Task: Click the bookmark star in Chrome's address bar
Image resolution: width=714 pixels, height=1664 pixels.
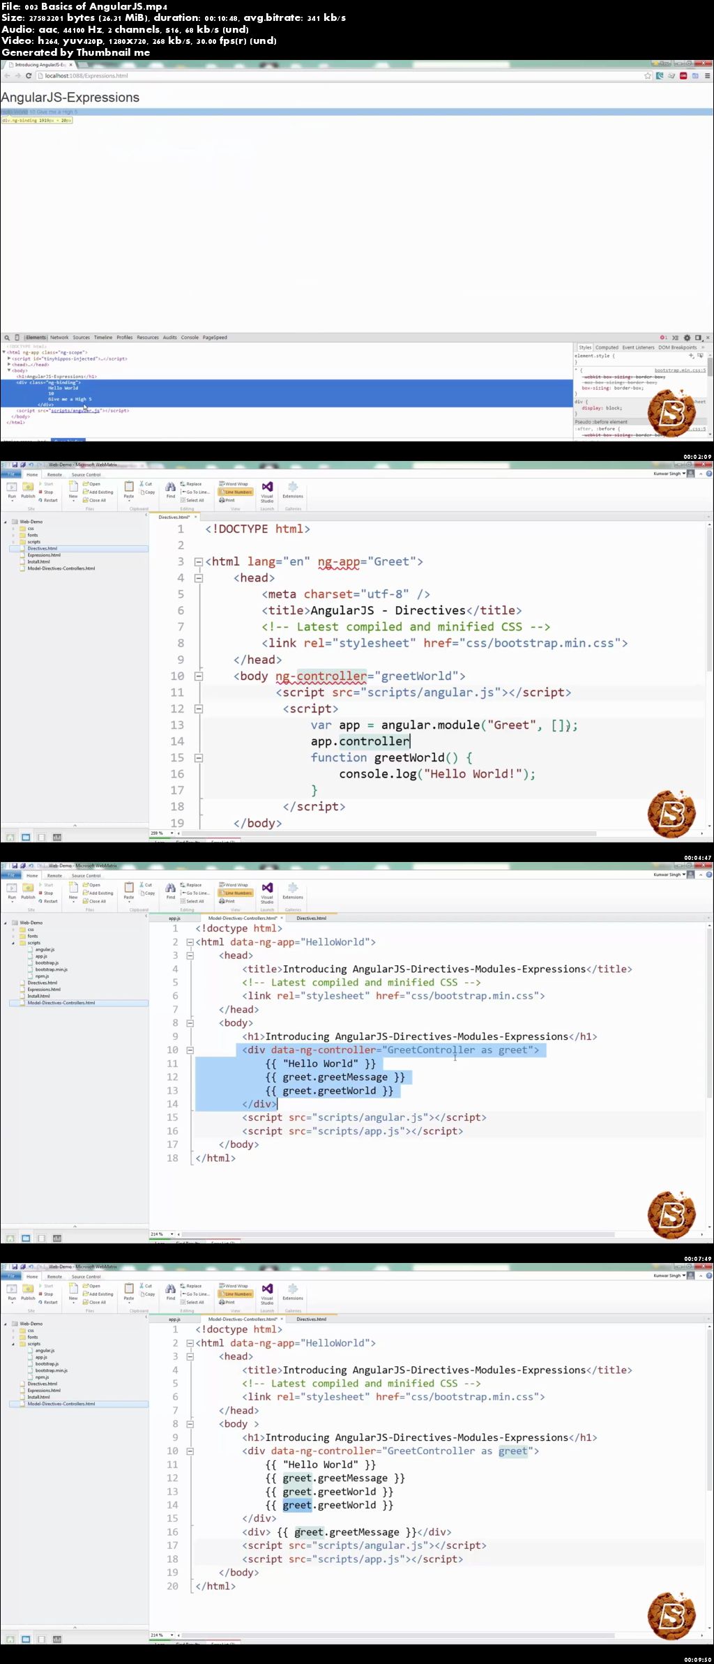Action: (x=648, y=75)
